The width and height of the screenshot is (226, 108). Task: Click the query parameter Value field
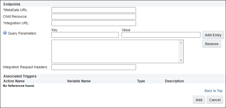[x=161, y=35]
